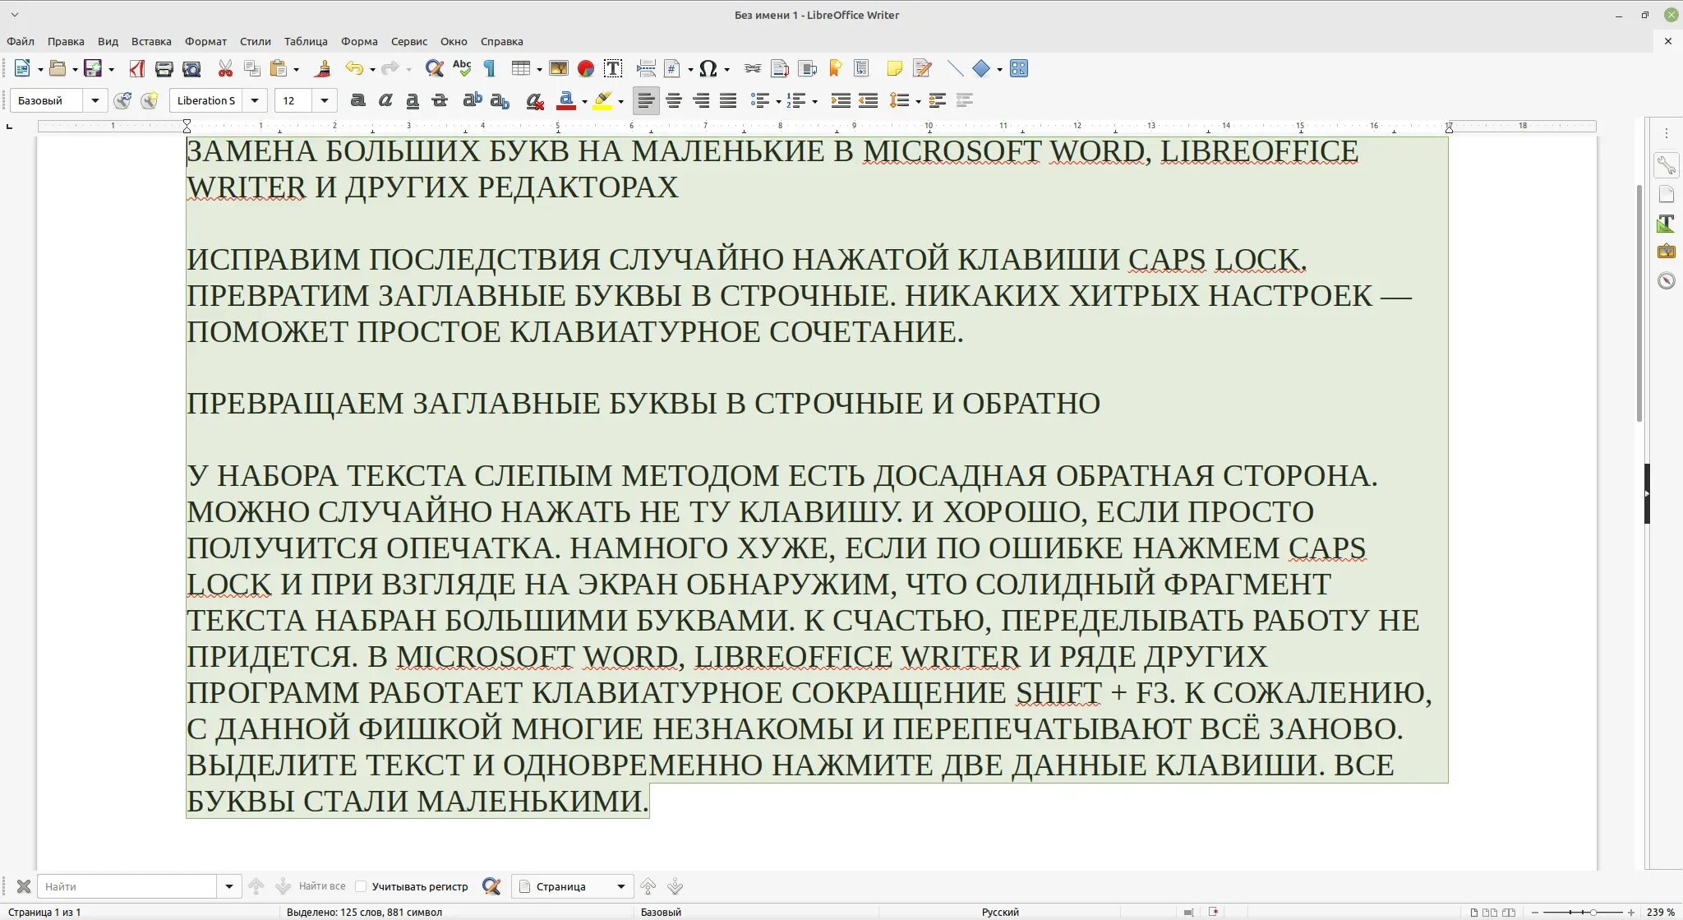Open the paragraph style 'Базовый' dropdown
Image resolution: width=1683 pixels, height=920 pixels.
click(x=95, y=100)
